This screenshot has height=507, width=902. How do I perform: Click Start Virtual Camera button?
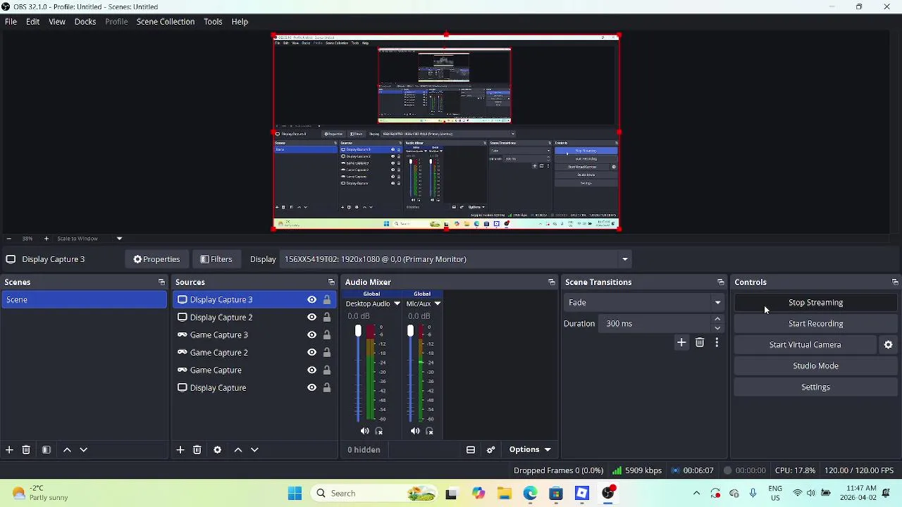tap(805, 345)
